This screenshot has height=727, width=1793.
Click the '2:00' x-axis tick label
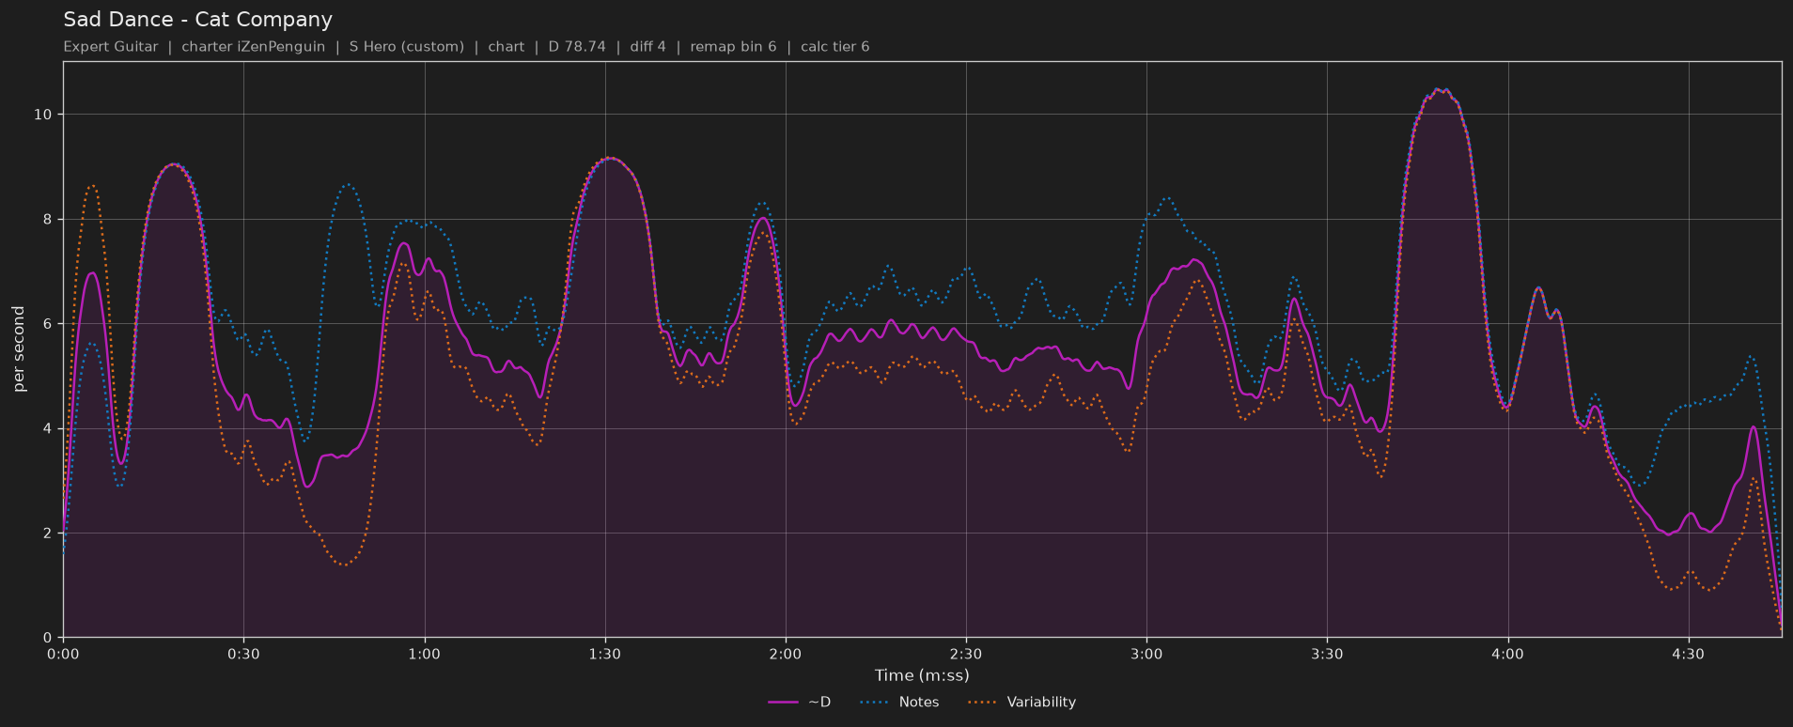tap(786, 654)
